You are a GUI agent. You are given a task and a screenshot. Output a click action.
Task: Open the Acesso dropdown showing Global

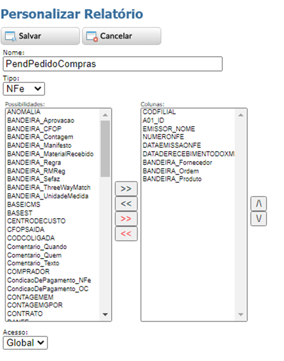[x=25, y=343]
